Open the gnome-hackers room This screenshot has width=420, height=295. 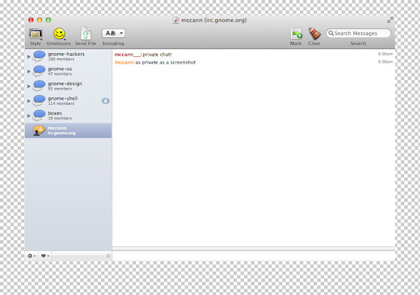tap(68, 56)
